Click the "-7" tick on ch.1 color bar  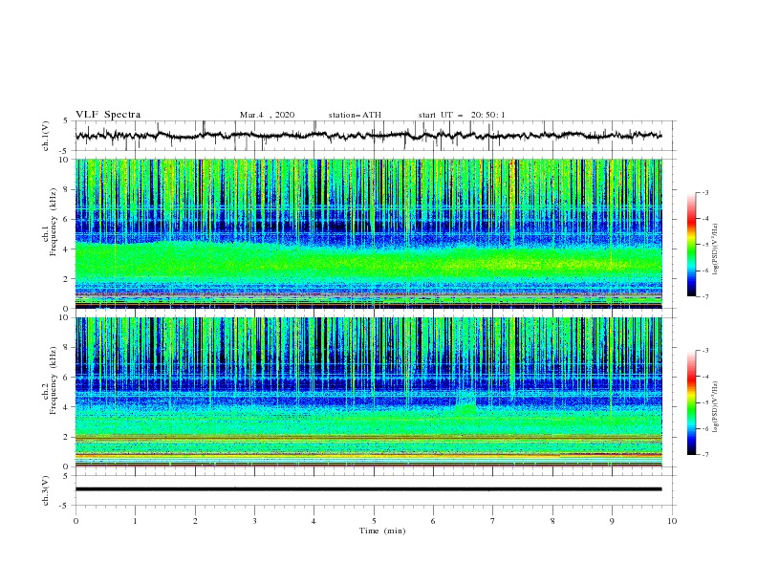(x=705, y=296)
